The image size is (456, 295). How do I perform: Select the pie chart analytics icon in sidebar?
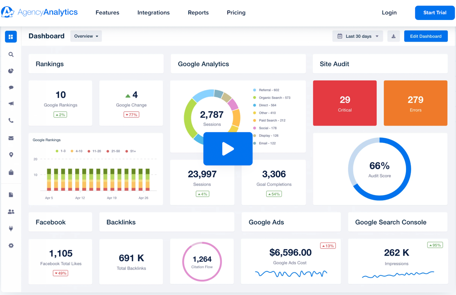11,71
